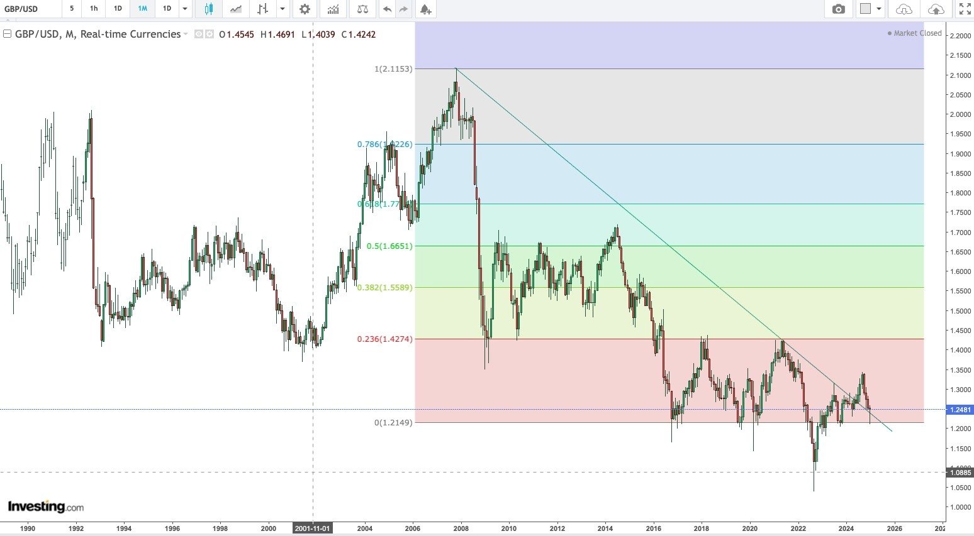Click the 1.5000 price axis label

[x=960, y=311]
